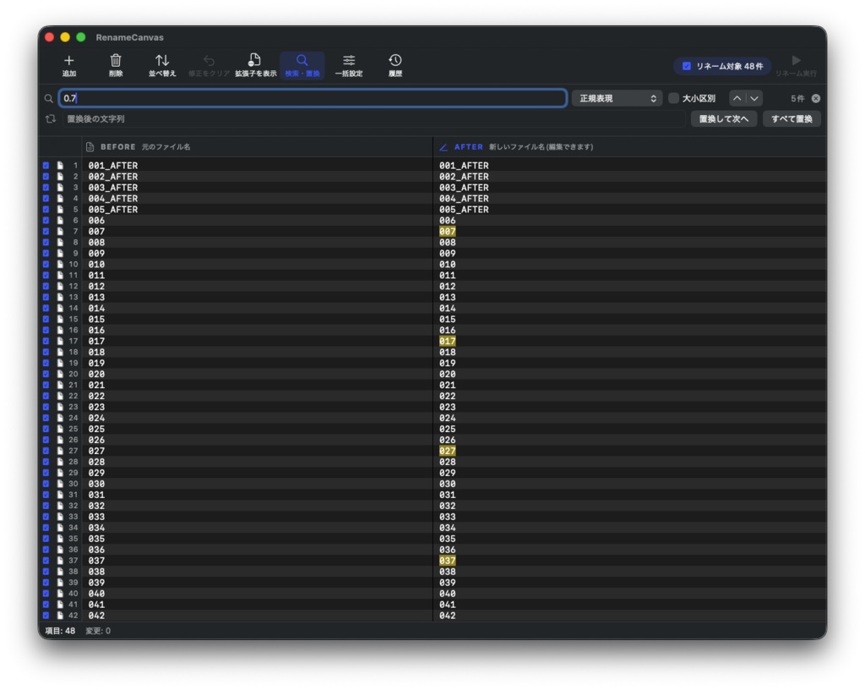Click the 追加 (add) plus icon
Viewport: 865px width, 690px height.
[69, 60]
